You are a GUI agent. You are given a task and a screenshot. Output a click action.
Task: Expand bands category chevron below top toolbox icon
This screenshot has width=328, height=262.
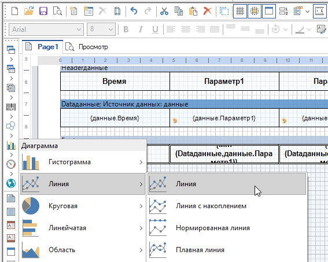point(12,60)
